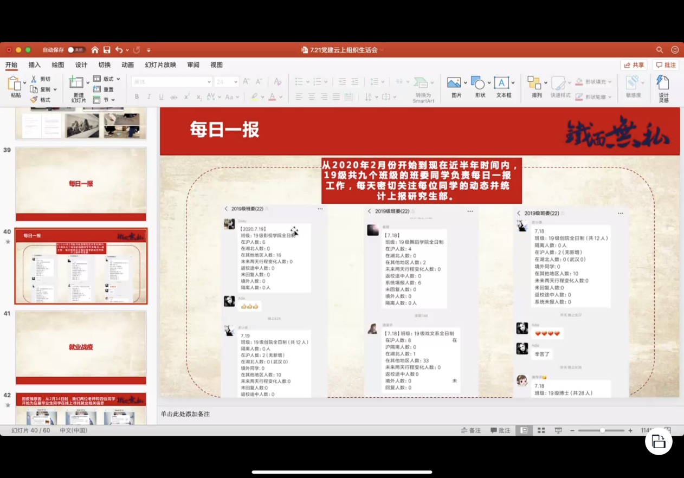Switch to slide sorter view in status bar
Image resolution: width=684 pixels, height=478 pixels.
pyautogui.click(x=541, y=430)
